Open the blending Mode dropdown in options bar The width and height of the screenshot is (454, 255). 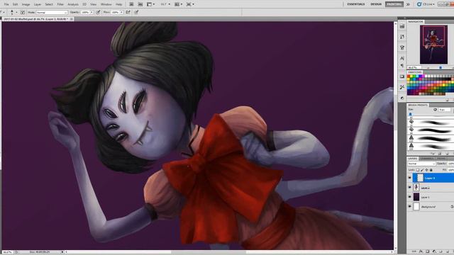click(52, 13)
